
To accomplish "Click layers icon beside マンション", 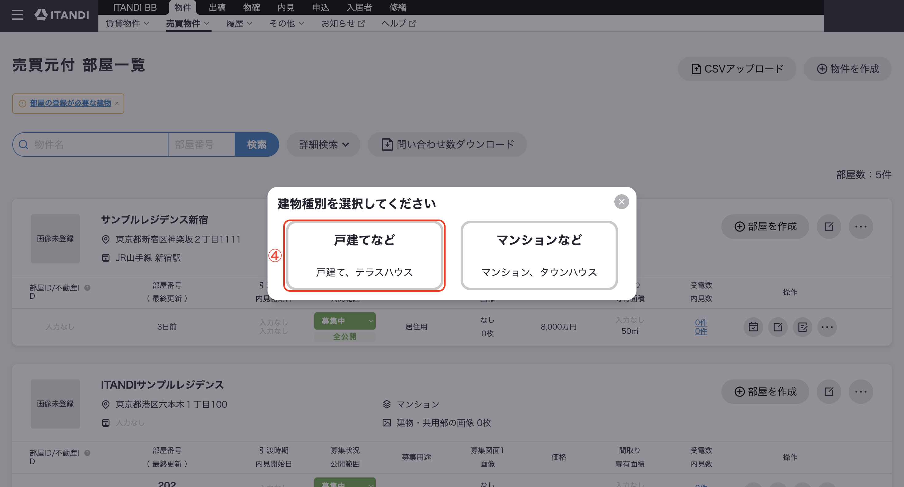I will 387,405.
